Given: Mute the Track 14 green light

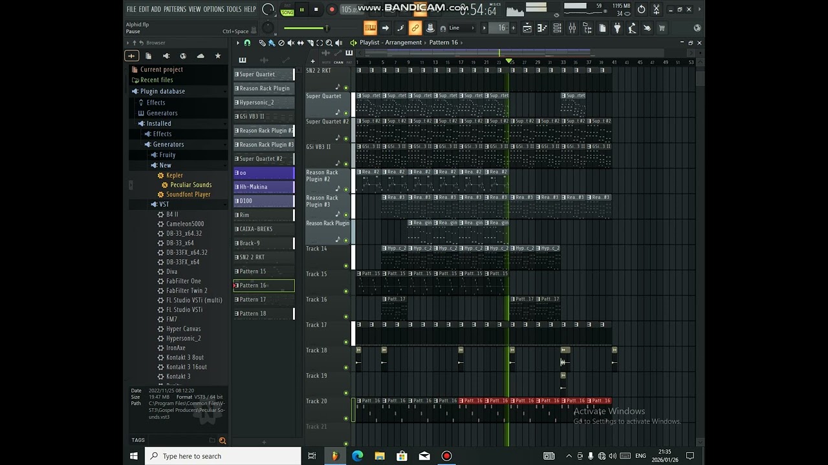Looking at the screenshot, I should click(346, 265).
